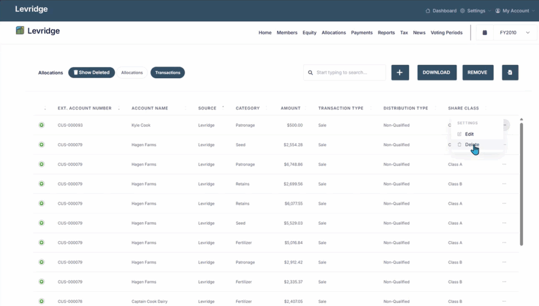Click the import file icon beside Remove
Screen dimensions: 539x306
click(510, 72)
